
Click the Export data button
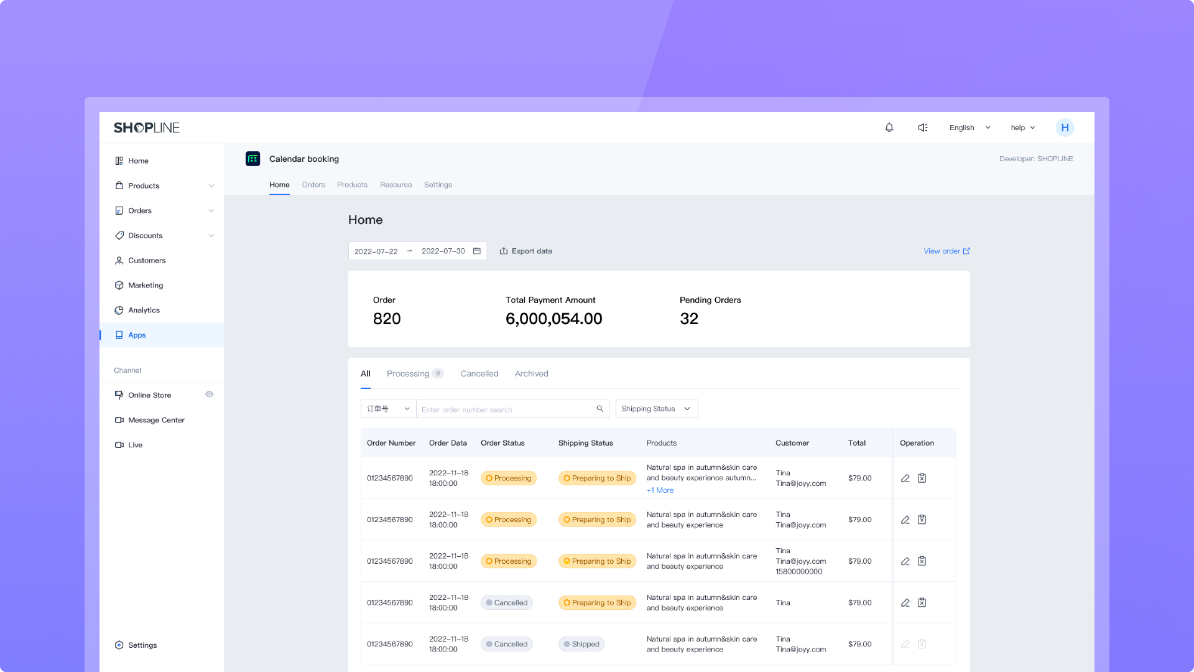[526, 251]
